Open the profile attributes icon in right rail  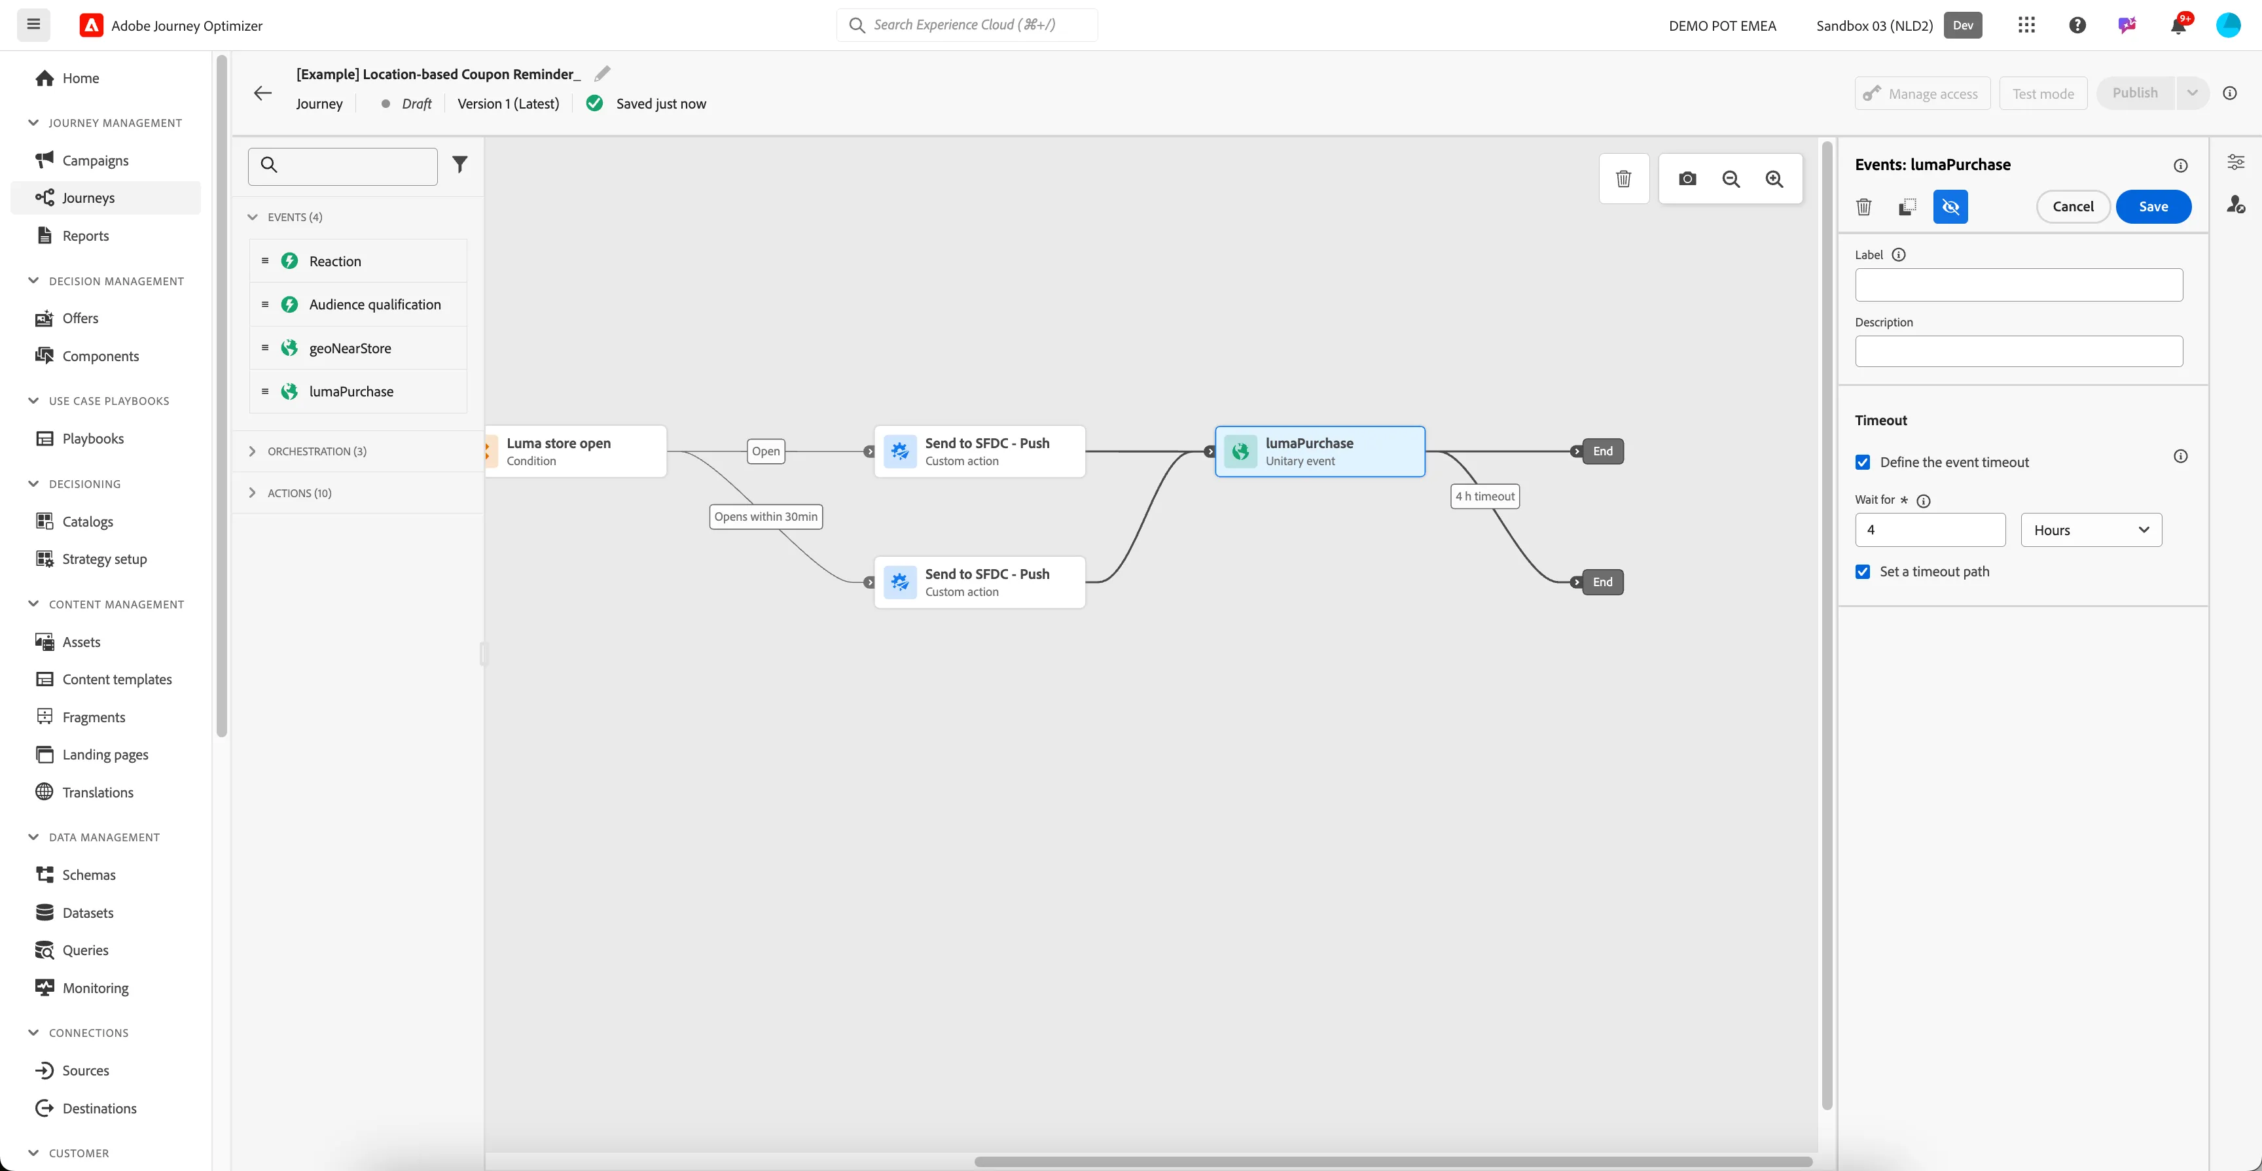[2236, 205]
